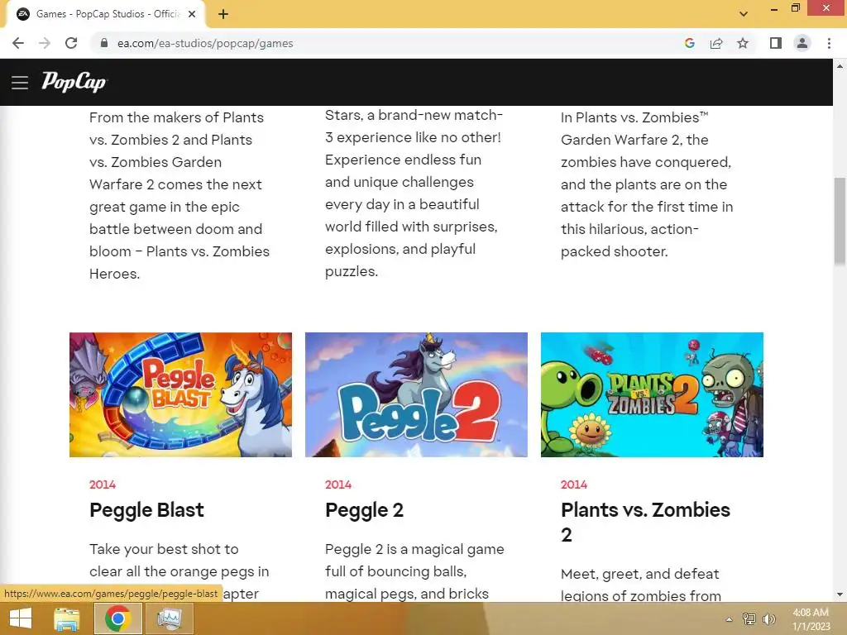Click the Chrome taskbar icon
This screenshot has width=847, height=635.
pos(118,618)
